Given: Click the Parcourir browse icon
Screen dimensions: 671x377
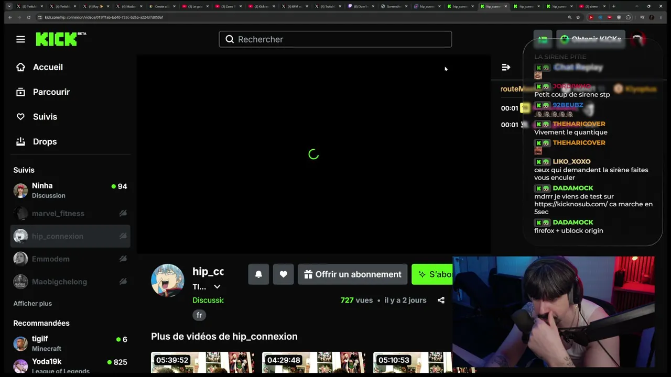Looking at the screenshot, I should coord(20,92).
